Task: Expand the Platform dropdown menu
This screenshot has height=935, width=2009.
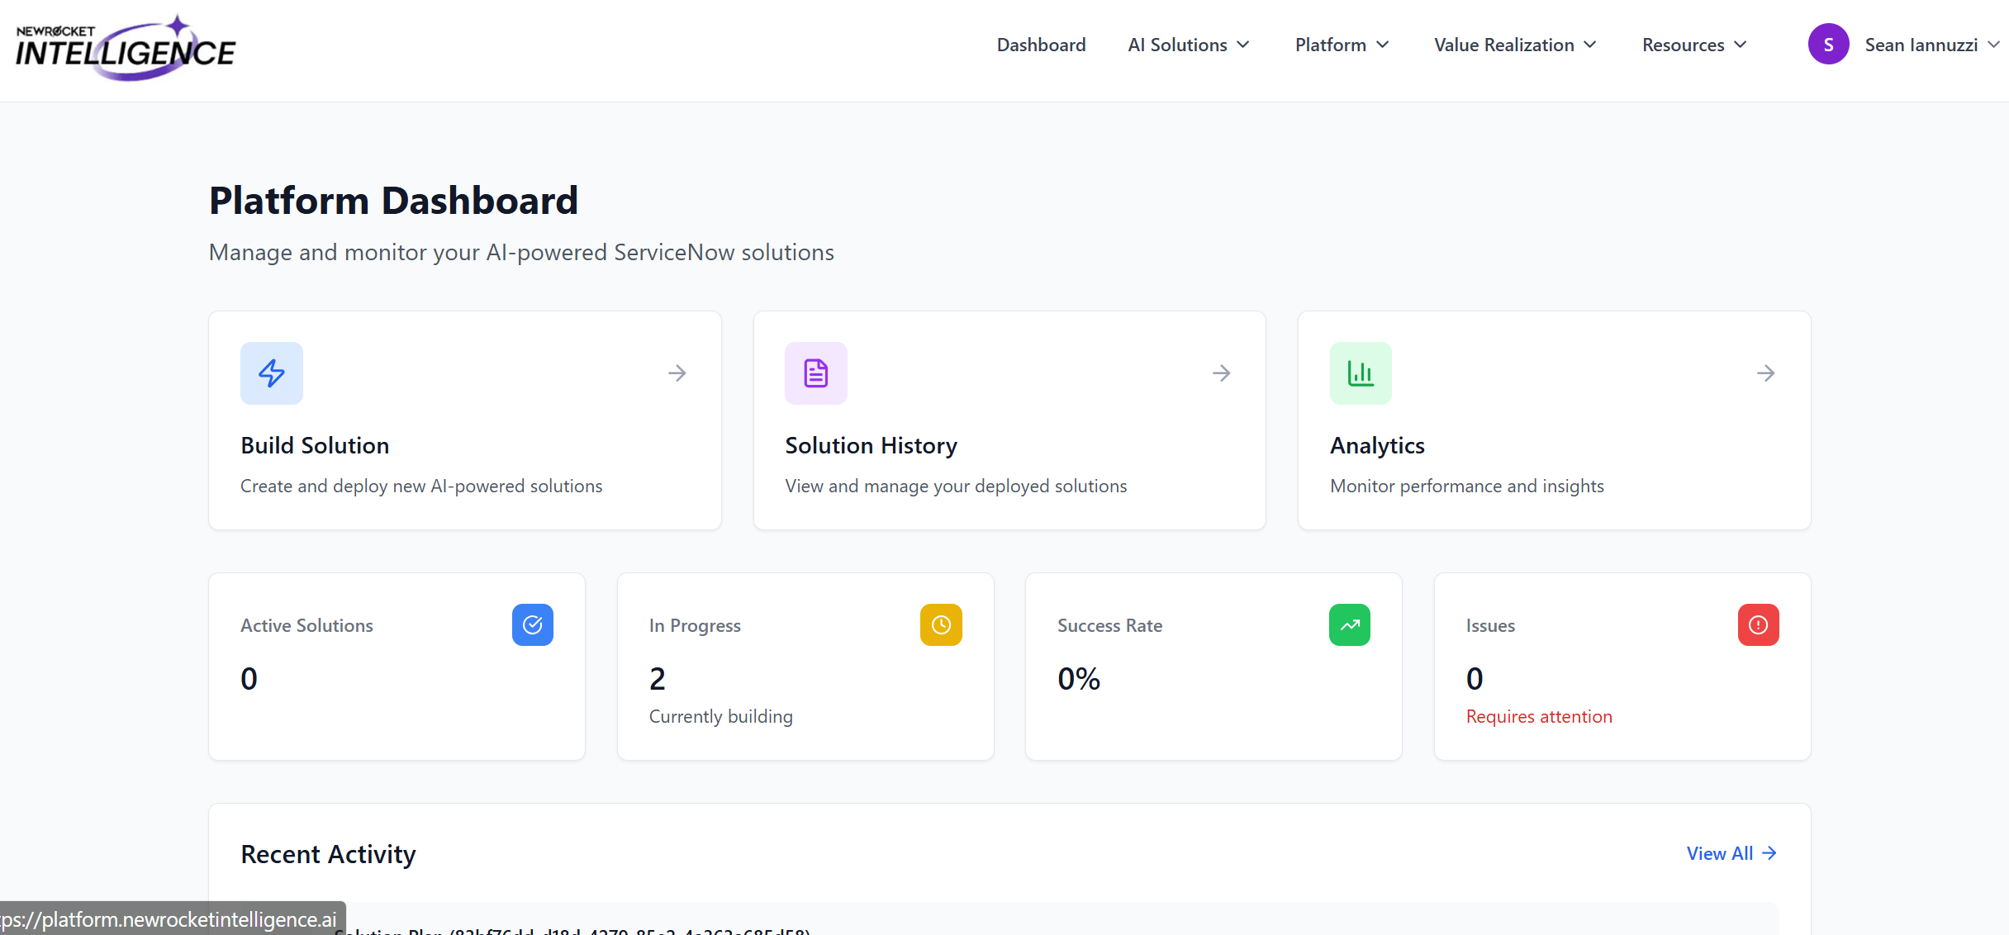Action: point(1342,45)
